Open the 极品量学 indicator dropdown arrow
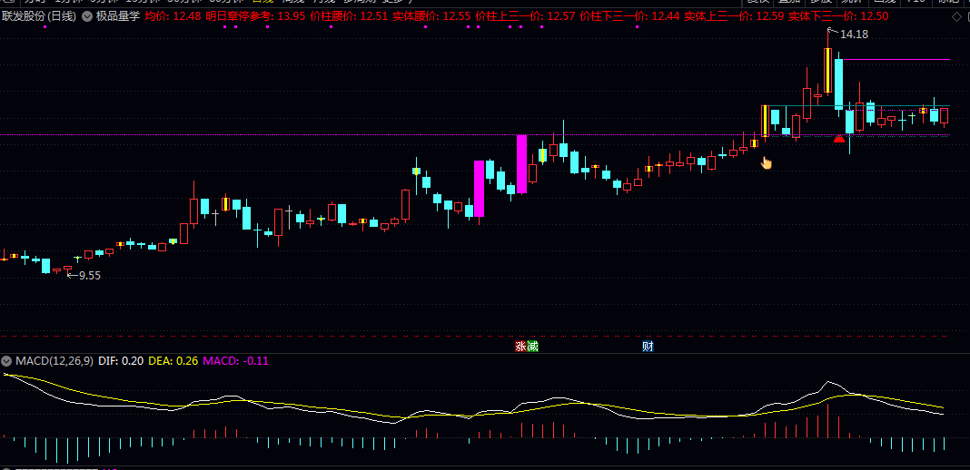The image size is (970, 470). (86, 16)
